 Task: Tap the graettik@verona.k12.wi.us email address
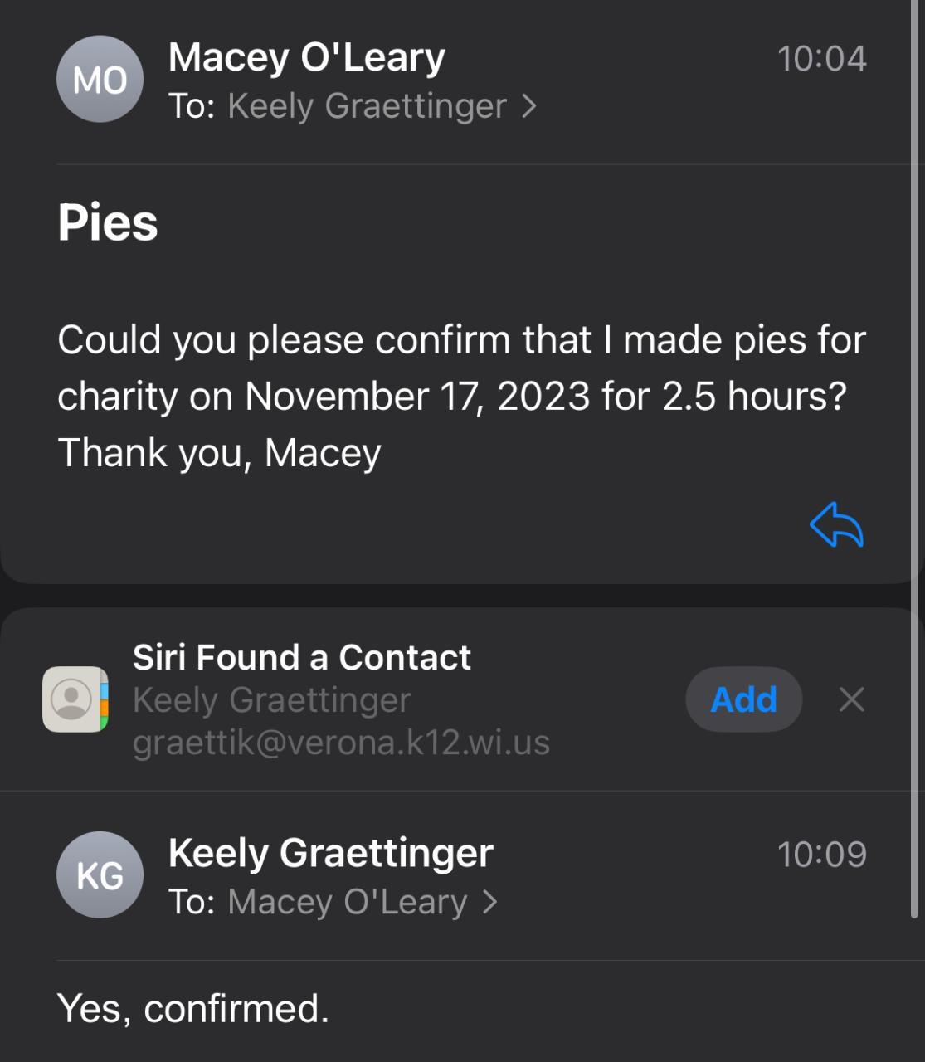341,743
